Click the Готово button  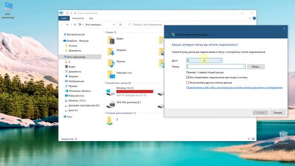tap(260, 113)
